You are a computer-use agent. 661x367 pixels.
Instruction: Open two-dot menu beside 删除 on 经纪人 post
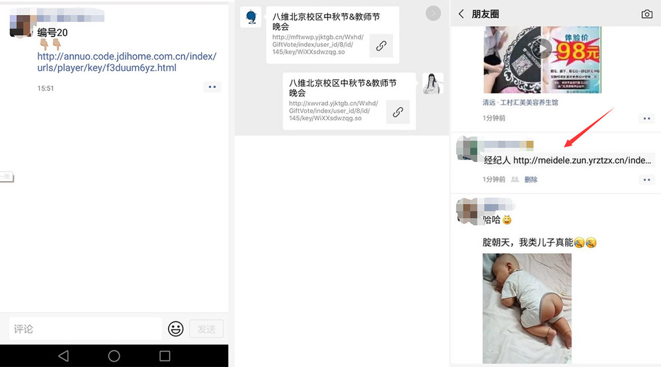coord(646,180)
